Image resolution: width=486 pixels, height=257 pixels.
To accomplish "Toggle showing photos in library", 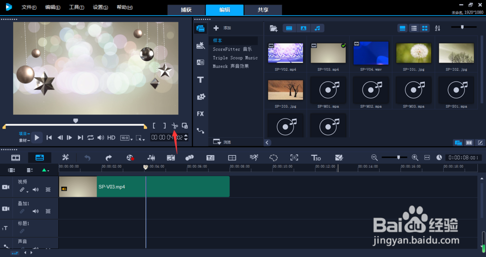I will 303,28.
